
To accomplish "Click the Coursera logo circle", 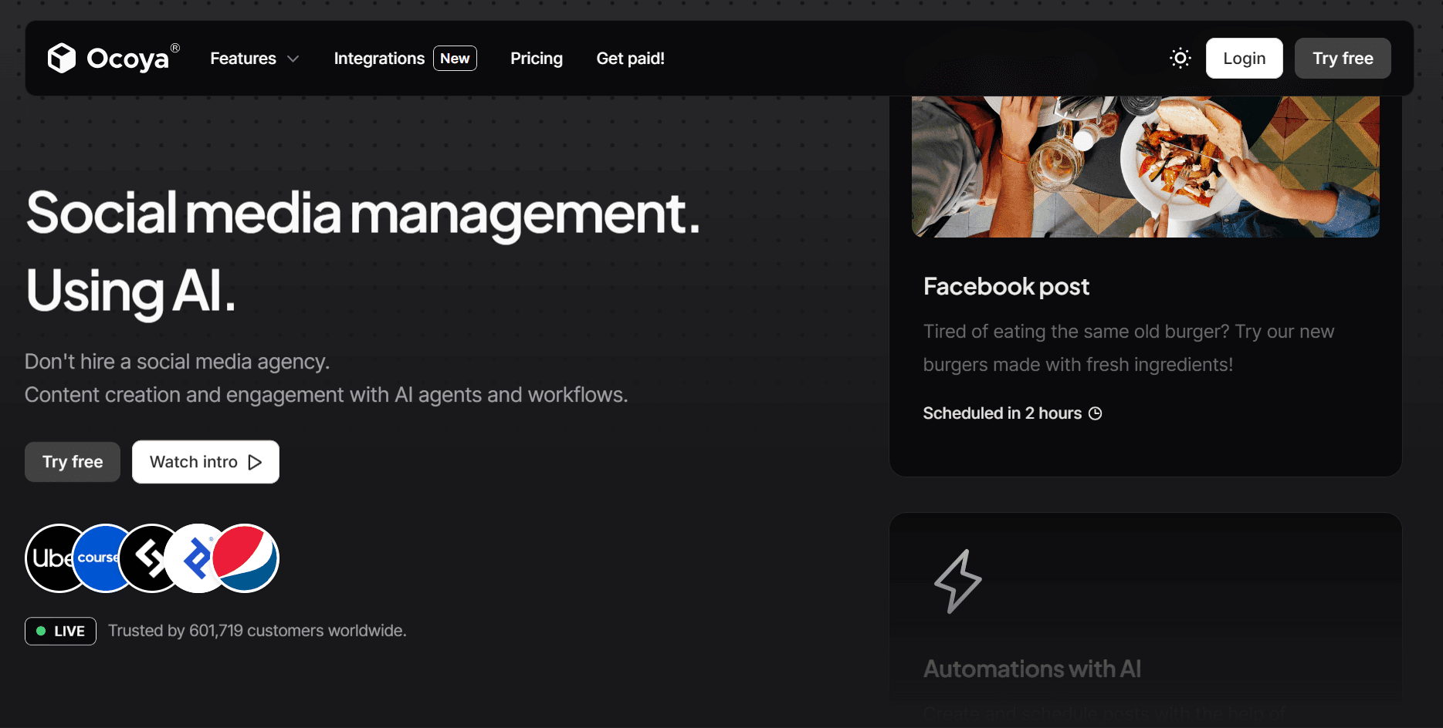I will click(x=98, y=558).
